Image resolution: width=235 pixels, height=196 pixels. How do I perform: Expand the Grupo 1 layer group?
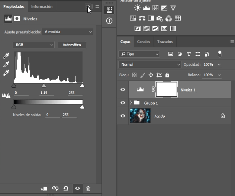coord(131,103)
